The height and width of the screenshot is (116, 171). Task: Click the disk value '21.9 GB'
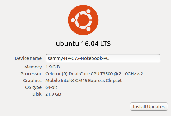(53, 94)
